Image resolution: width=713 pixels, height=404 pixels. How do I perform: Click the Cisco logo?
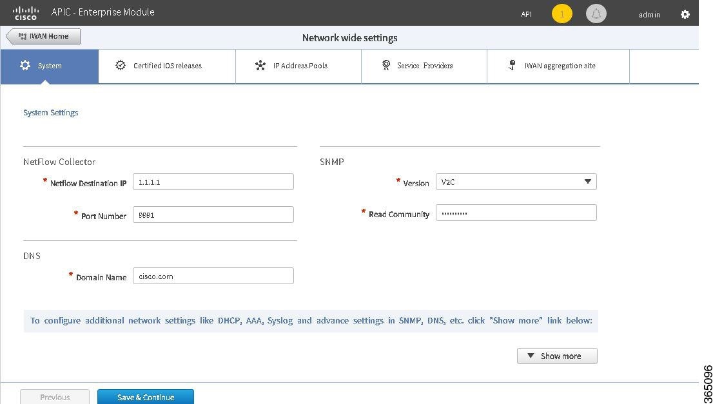(x=26, y=13)
